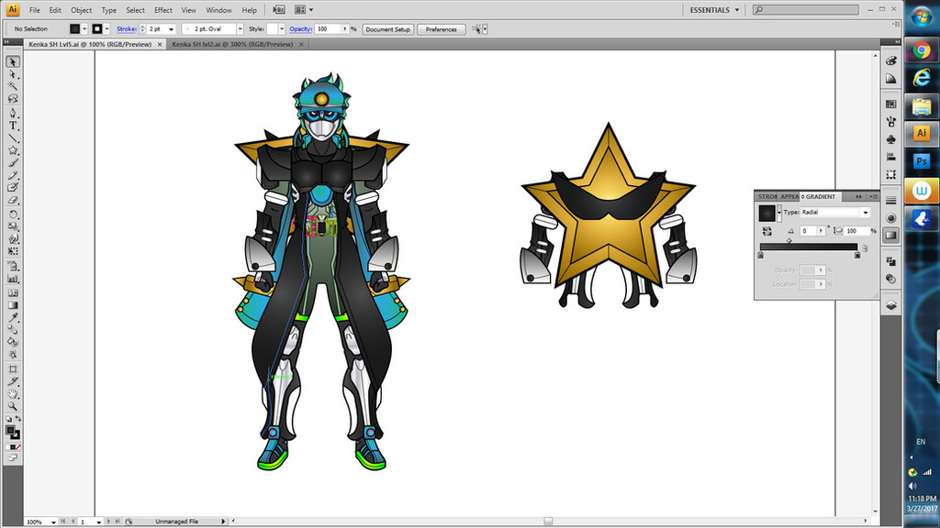
Task: Select the Gradient tool in toolbox
Action: pos(13,305)
